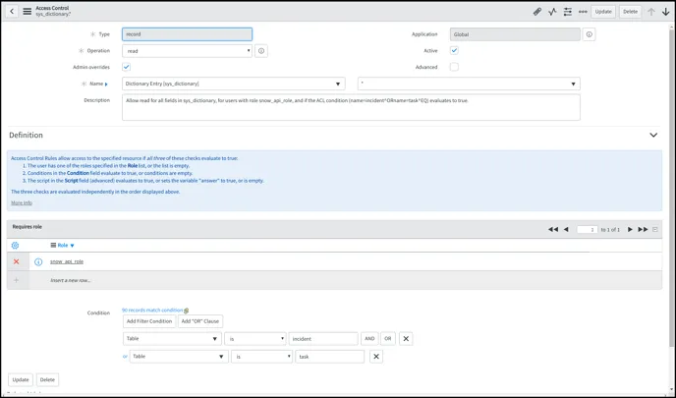
Task: Click the Delete button in the header
Action: point(630,12)
